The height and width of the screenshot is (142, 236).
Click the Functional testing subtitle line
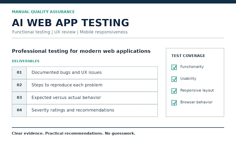(70, 32)
